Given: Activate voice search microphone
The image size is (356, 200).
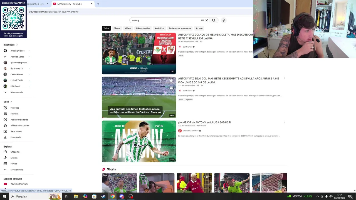Looking at the screenshot, I should [x=224, y=20].
